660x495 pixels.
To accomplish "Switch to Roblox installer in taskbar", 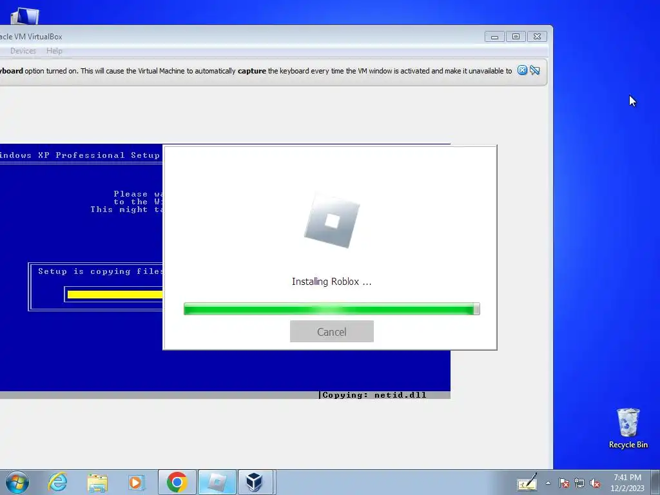I will (x=217, y=482).
